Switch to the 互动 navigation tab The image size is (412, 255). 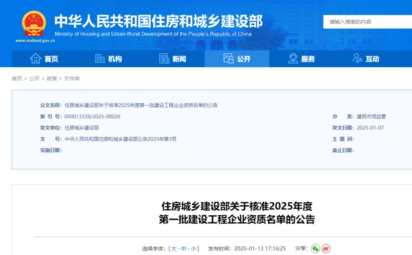[366, 59]
